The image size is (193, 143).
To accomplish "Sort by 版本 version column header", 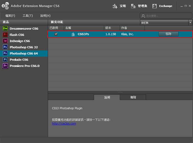I will [x=112, y=28].
